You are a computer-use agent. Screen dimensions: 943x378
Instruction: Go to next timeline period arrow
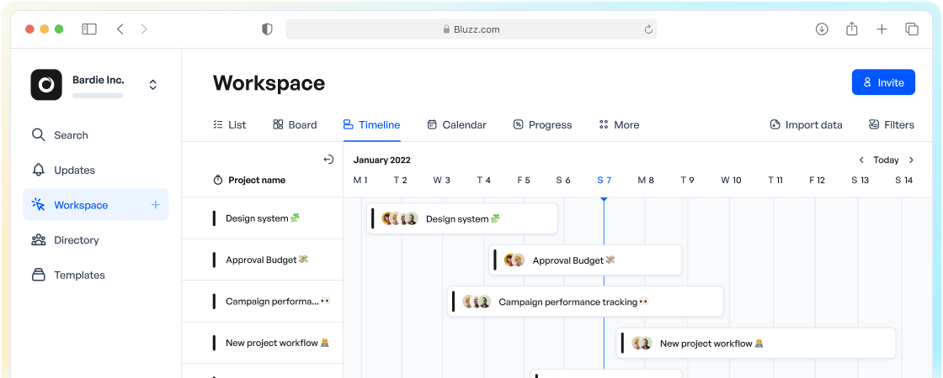pos(911,160)
